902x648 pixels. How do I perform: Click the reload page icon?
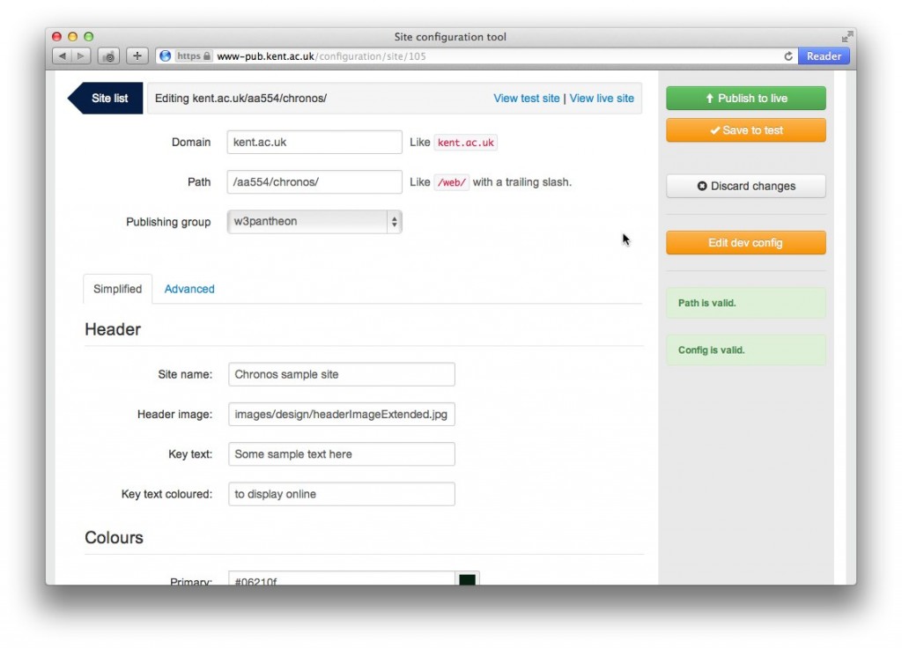(x=788, y=56)
